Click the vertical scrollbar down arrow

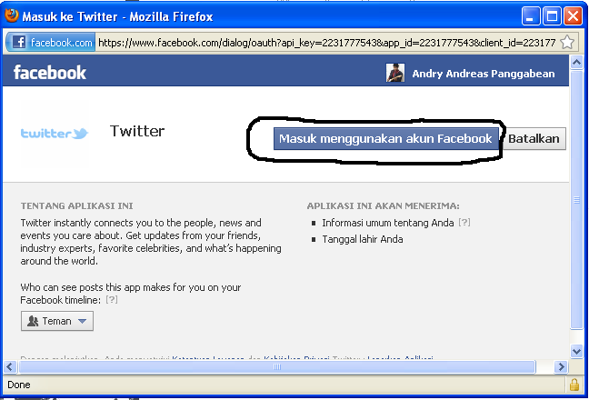pos(576,351)
